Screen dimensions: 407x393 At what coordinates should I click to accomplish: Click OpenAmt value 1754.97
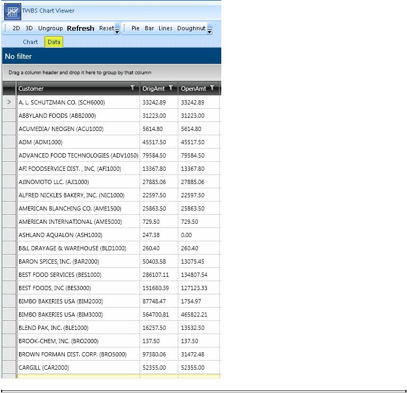pyautogui.click(x=191, y=301)
